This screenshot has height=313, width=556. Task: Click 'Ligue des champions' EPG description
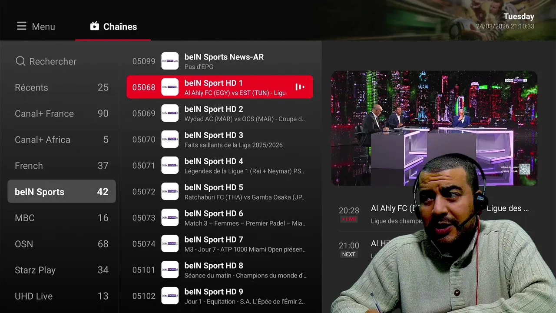[396, 221]
